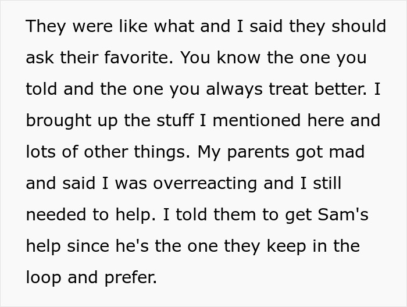Click the word 'brought'
Screen dimensions: 407x307
point(59,120)
